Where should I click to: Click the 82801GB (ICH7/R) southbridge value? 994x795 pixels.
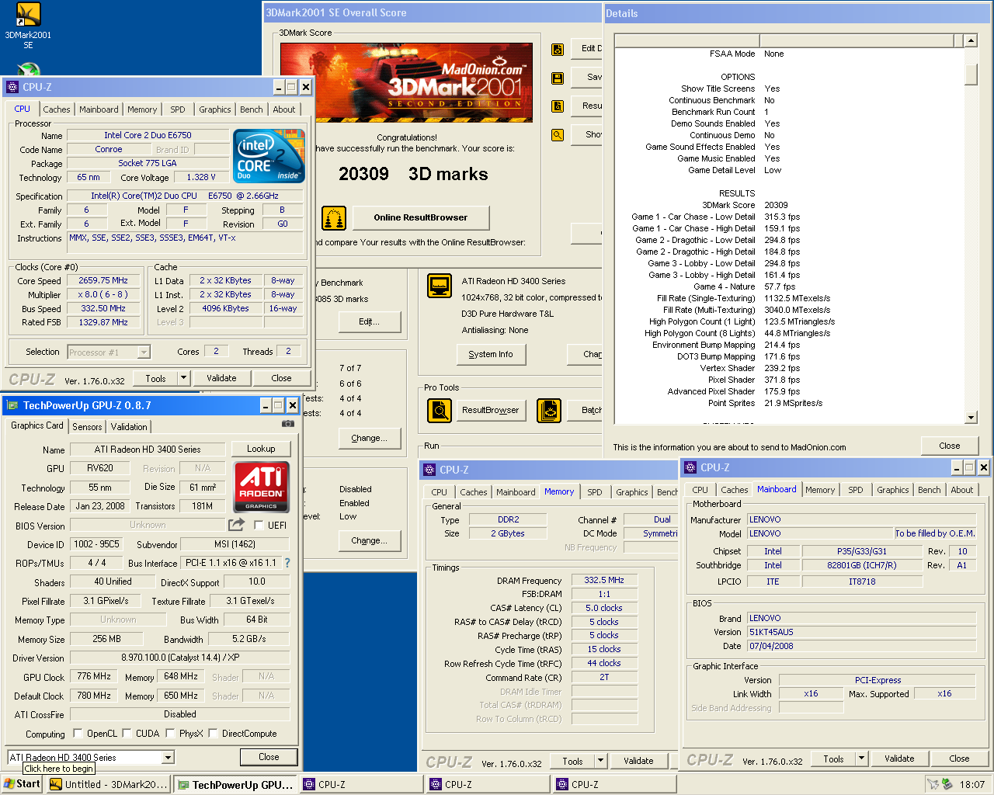click(x=862, y=565)
